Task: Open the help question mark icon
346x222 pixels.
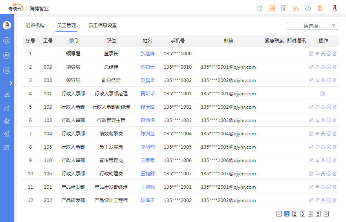Action: pyautogui.click(x=308, y=8)
